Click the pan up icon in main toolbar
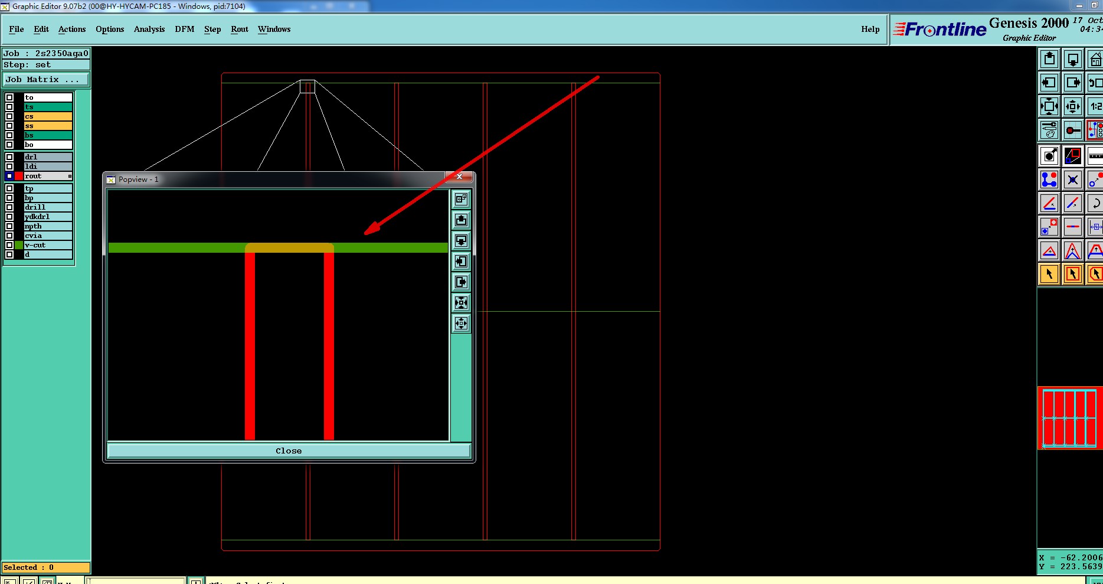 [x=1049, y=59]
